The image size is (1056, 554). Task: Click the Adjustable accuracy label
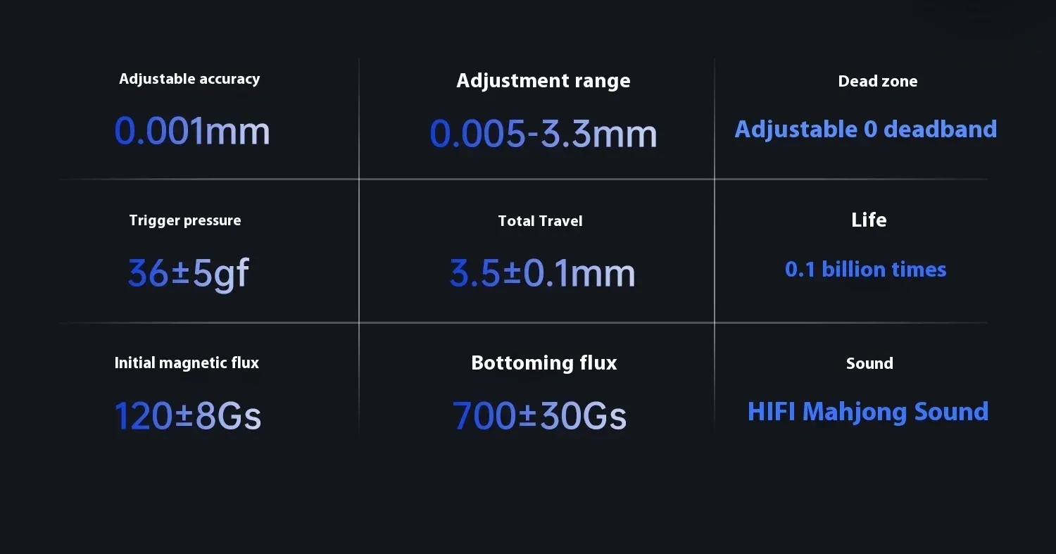coord(189,79)
